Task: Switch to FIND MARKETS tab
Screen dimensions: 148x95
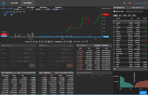Action: (x=138, y=8)
